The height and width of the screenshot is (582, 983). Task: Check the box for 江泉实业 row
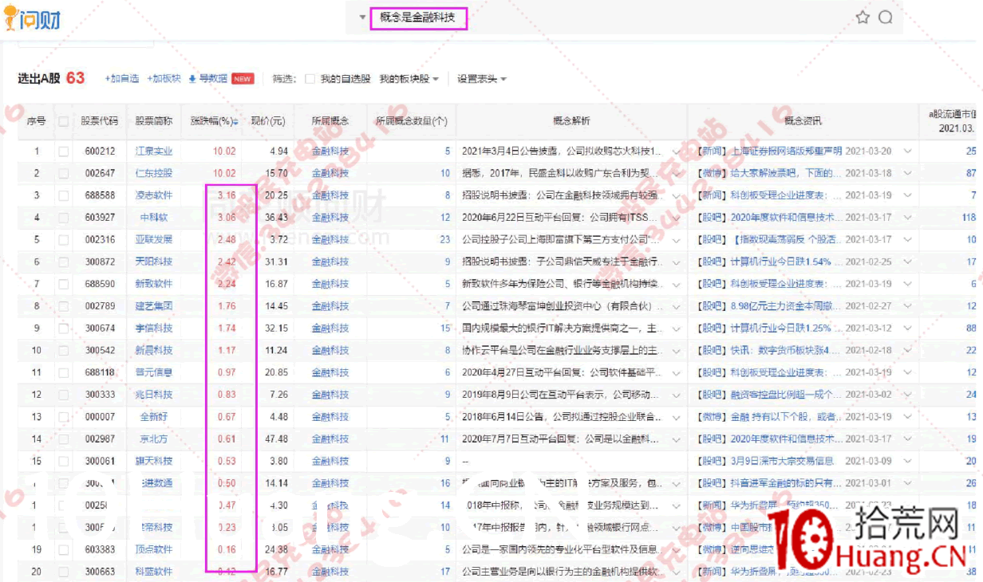coord(63,151)
